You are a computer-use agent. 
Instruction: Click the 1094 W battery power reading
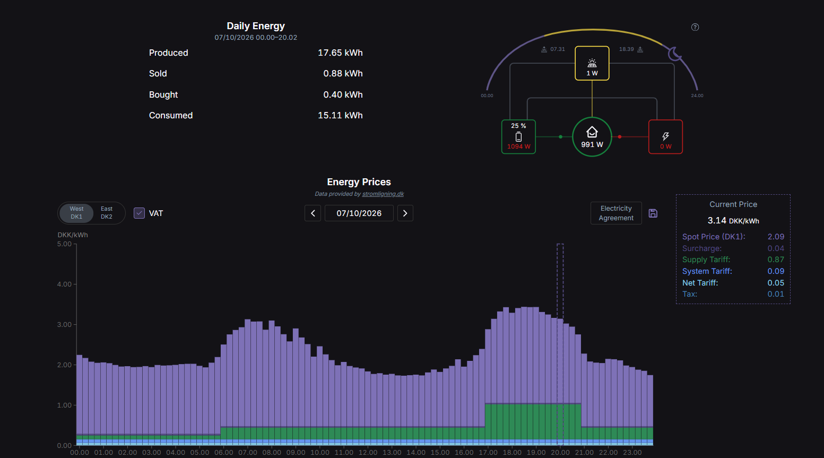tap(519, 146)
